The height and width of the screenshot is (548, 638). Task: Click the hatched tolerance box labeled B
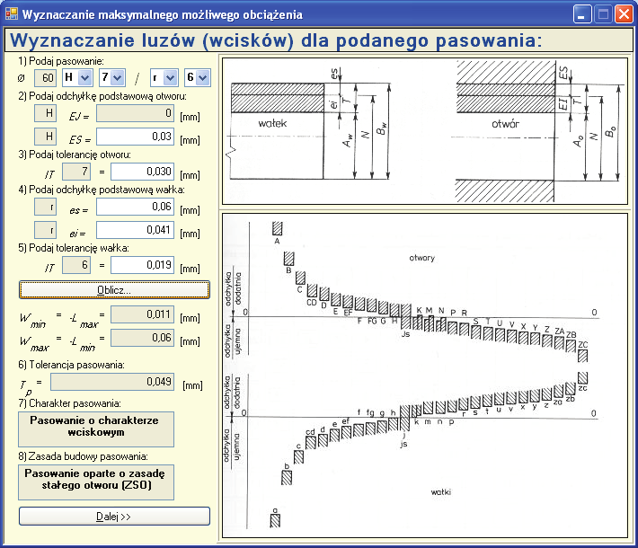(288, 259)
